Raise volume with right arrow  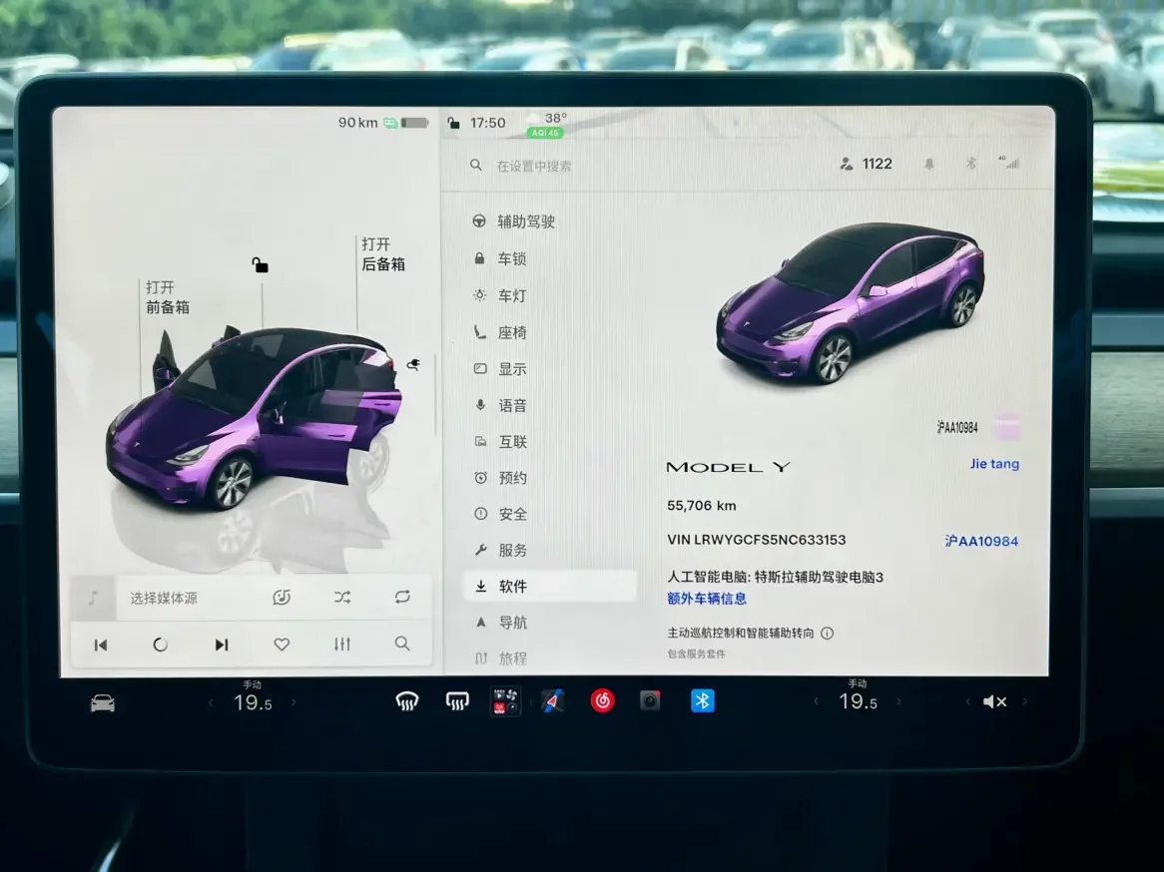tap(1025, 701)
